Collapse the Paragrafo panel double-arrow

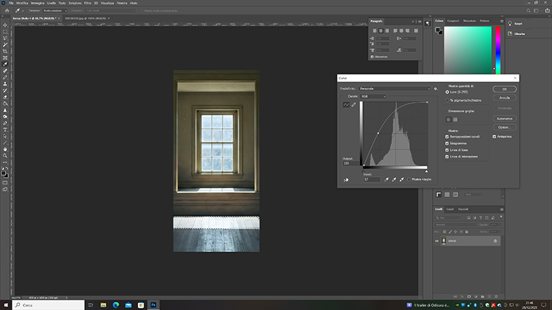(413, 21)
